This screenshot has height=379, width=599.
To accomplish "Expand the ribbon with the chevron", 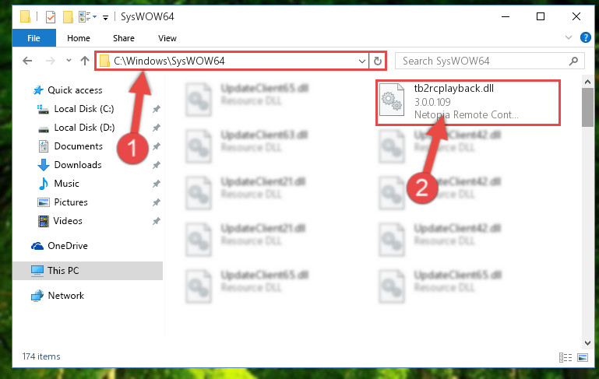I will point(569,37).
